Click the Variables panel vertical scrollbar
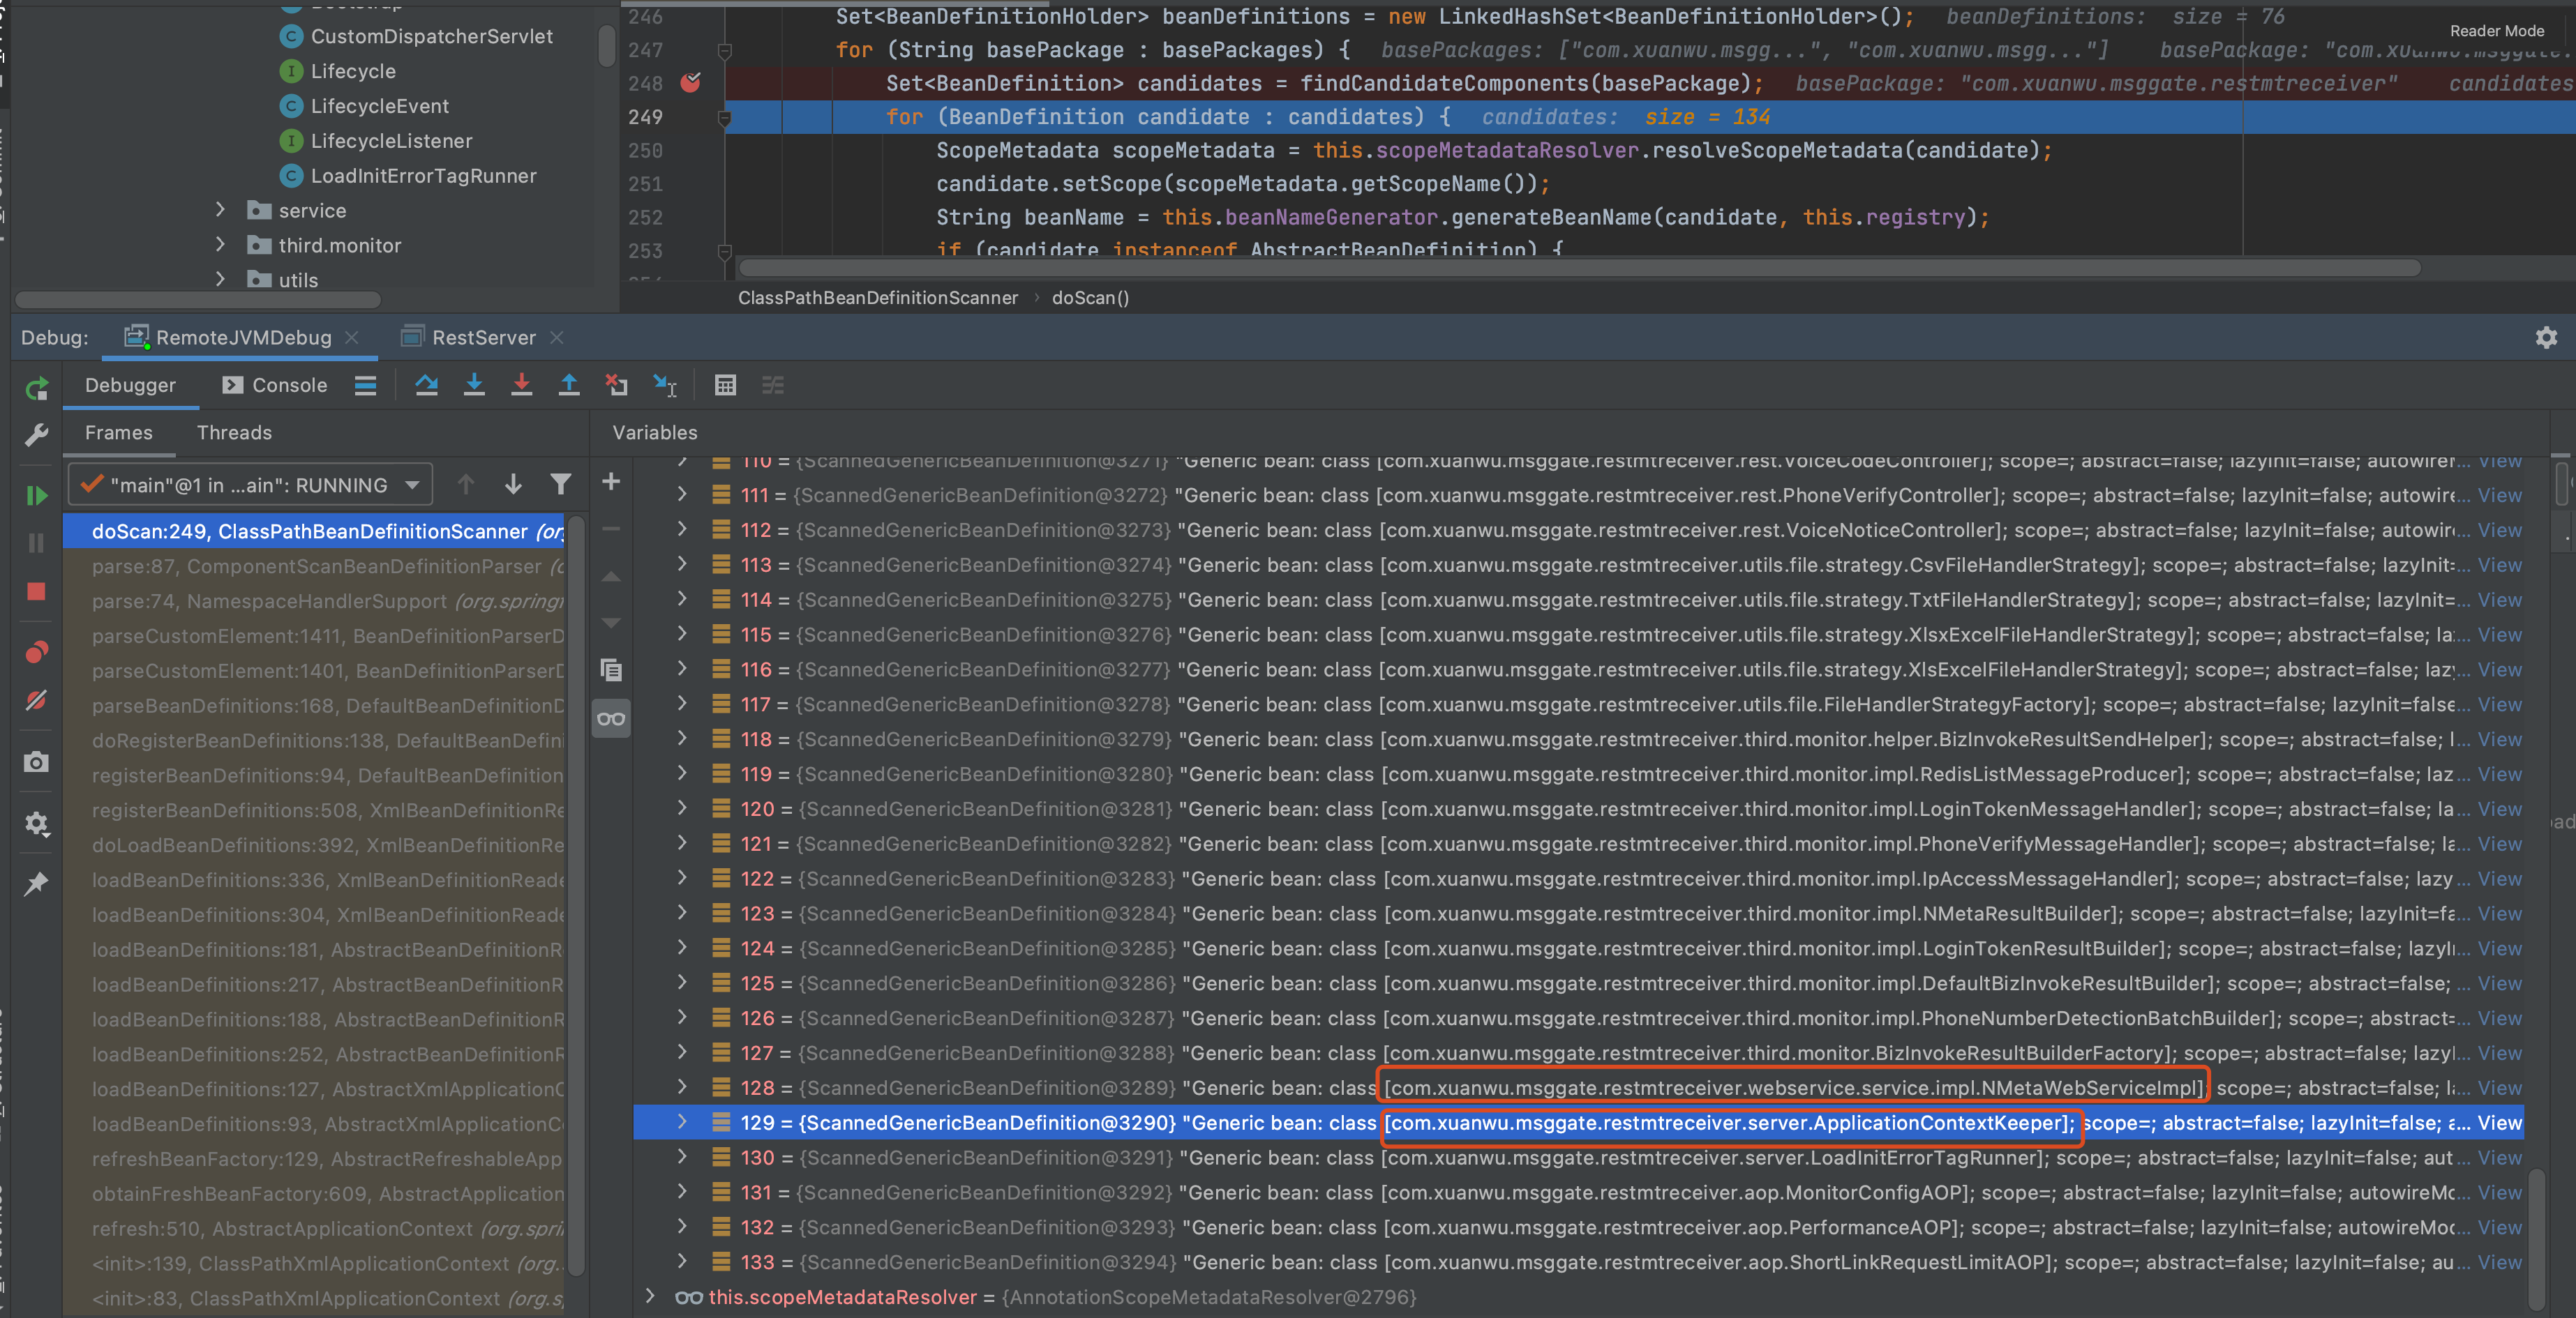Screen dimensions: 2576x1318 click(x=2536, y=1238)
